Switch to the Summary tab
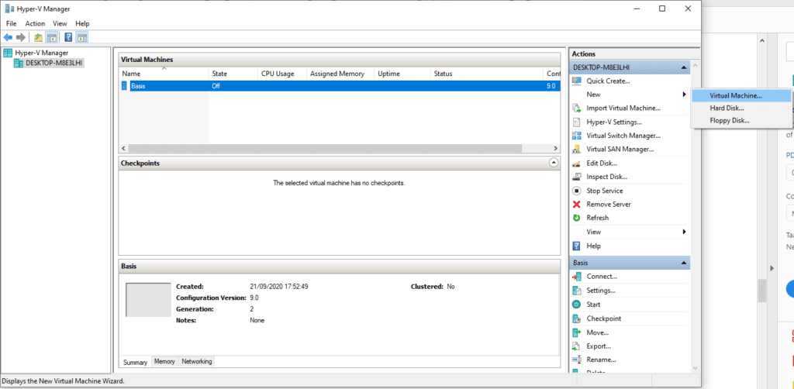This screenshot has height=389, width=794. (135, 362)
